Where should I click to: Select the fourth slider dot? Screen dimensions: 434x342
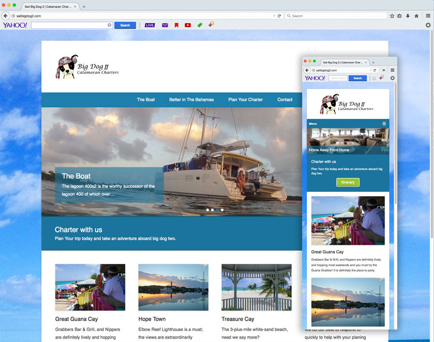point(222,210)
